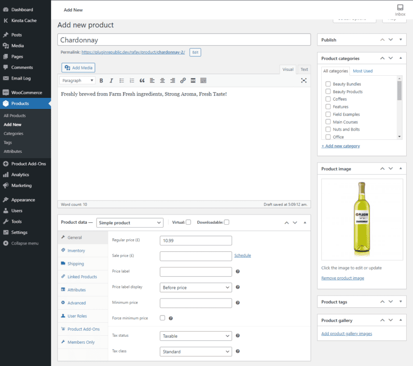413x366 pixels.
Task: Click the Chardonnay product image thumbnail
Action: click(x=362, y=218)
